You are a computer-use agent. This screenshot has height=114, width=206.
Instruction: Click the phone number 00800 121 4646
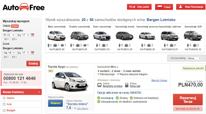click(20, 78)
